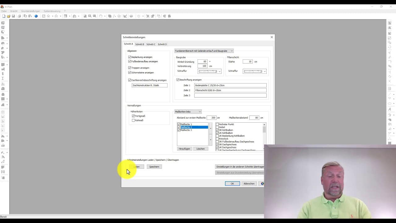
Task: Open the Grundeinstellungen menu
Action: 30,11
